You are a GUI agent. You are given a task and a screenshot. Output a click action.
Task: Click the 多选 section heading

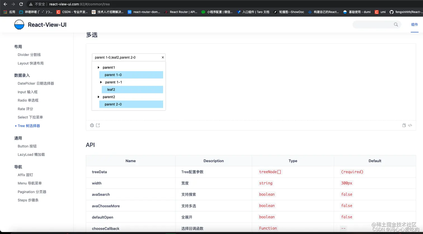(x=92, y=35)
